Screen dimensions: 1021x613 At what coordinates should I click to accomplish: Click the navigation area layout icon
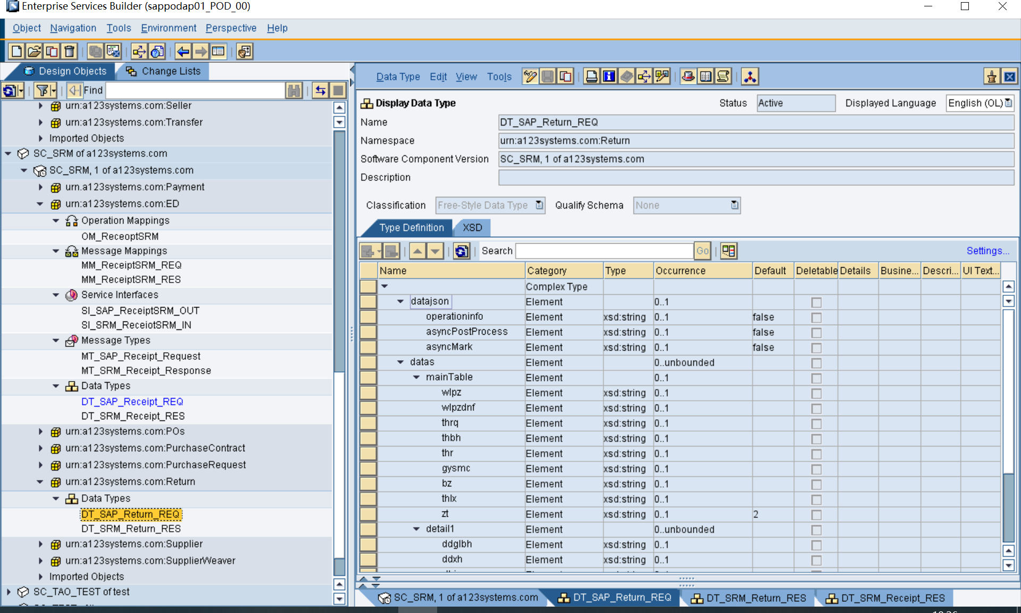pos(218,52)
